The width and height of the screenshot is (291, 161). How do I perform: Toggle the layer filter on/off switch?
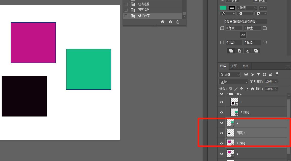pos(277,74)
